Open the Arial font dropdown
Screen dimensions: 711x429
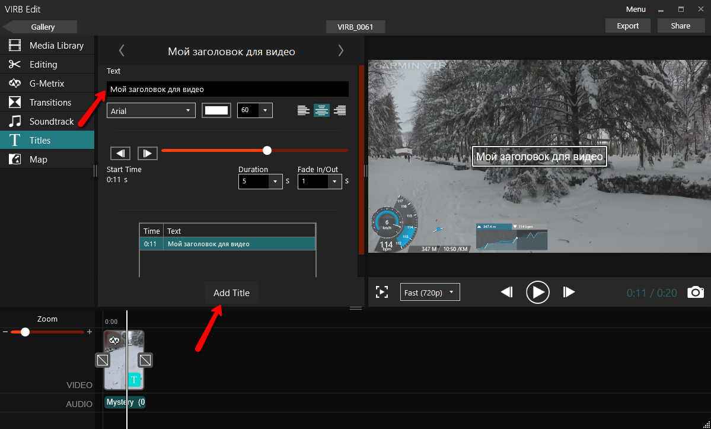pyautogui.click(x=151, y=110)
